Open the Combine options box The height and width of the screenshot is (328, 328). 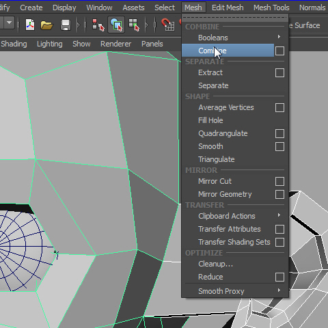279,51
